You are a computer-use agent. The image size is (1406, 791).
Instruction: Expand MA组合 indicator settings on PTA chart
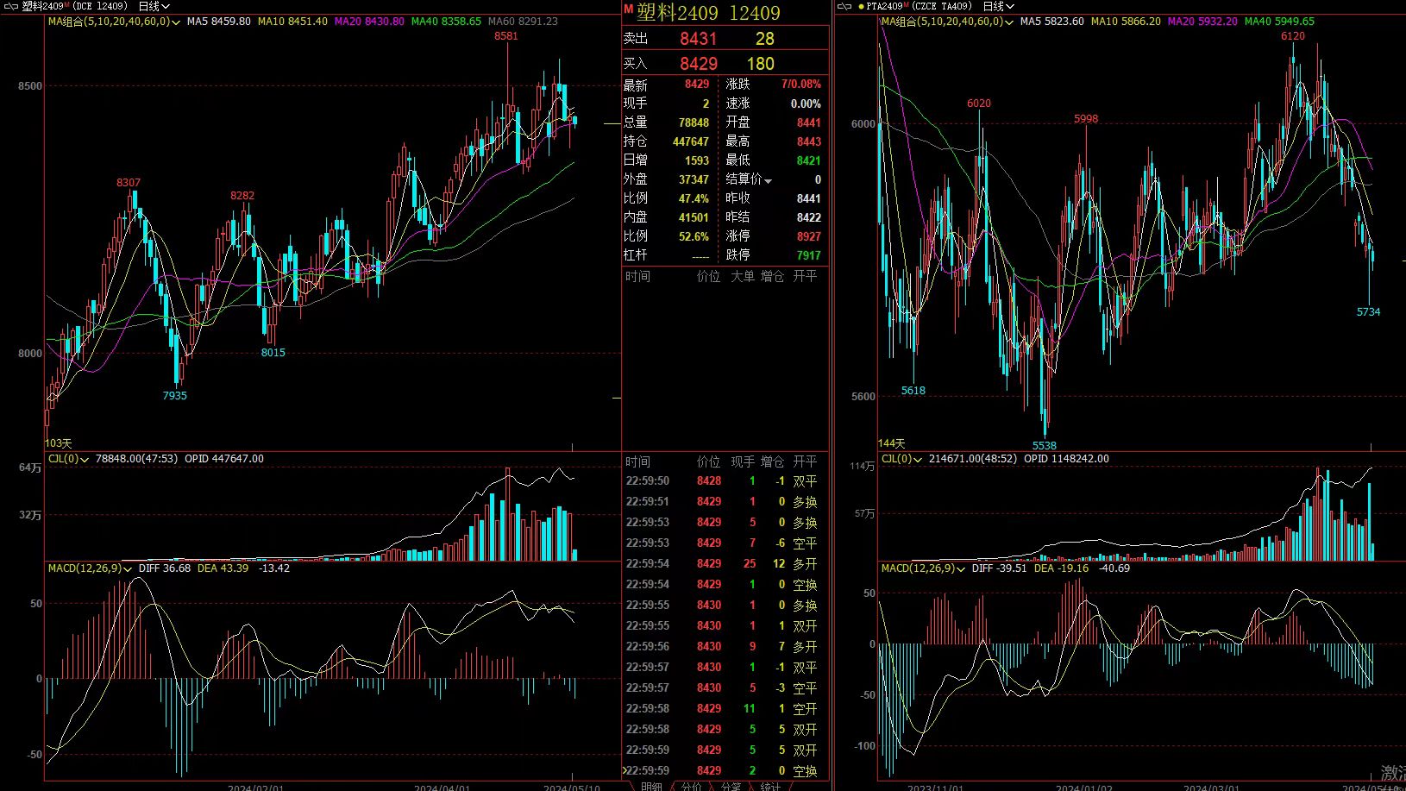point(1009,22)
